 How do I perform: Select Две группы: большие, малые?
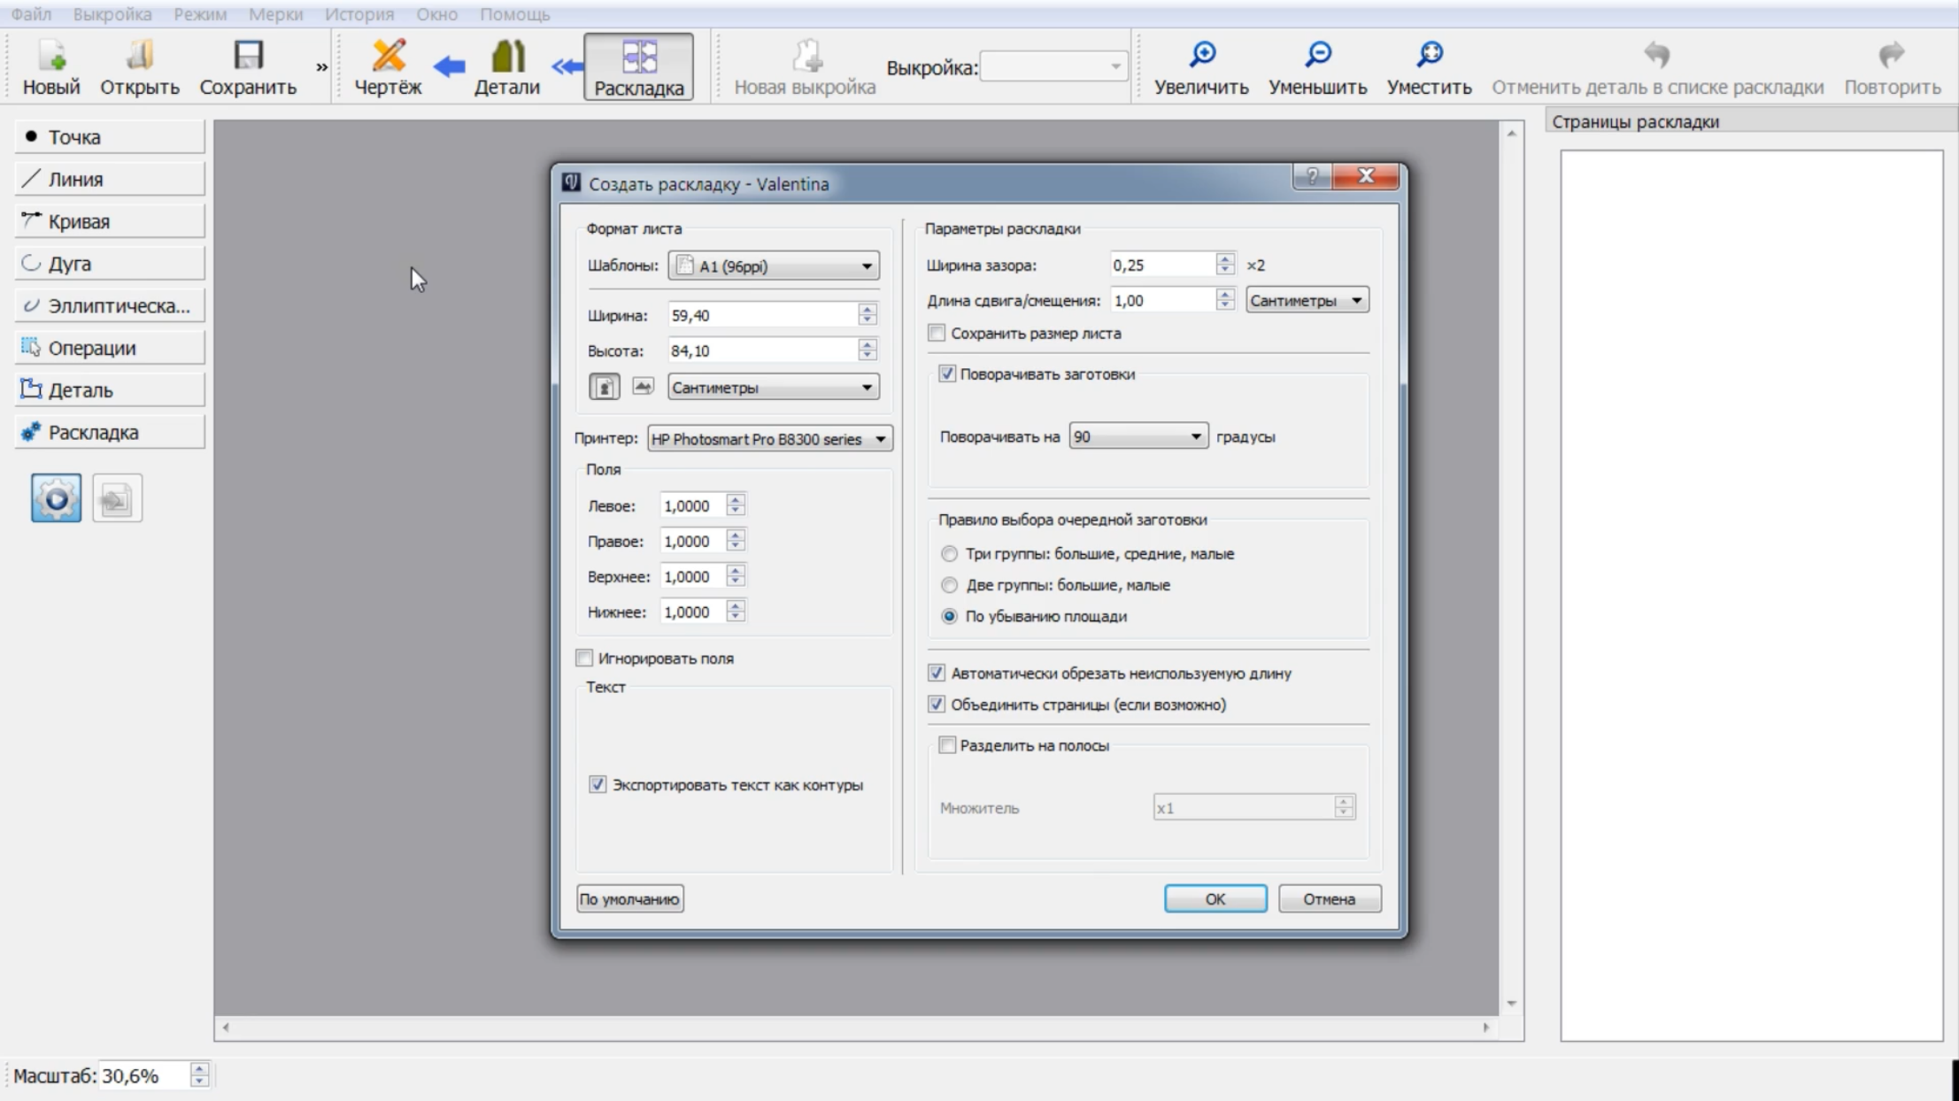pyautogui.click(x=949, y=585)
